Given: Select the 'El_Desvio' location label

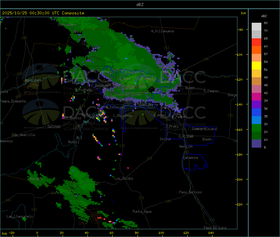Looking at the screenshot, I should [x=72, y=118].
